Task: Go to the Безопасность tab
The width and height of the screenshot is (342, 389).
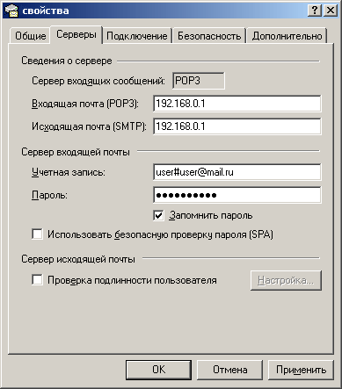Action: pyautogui.click(x=209, y=36)
